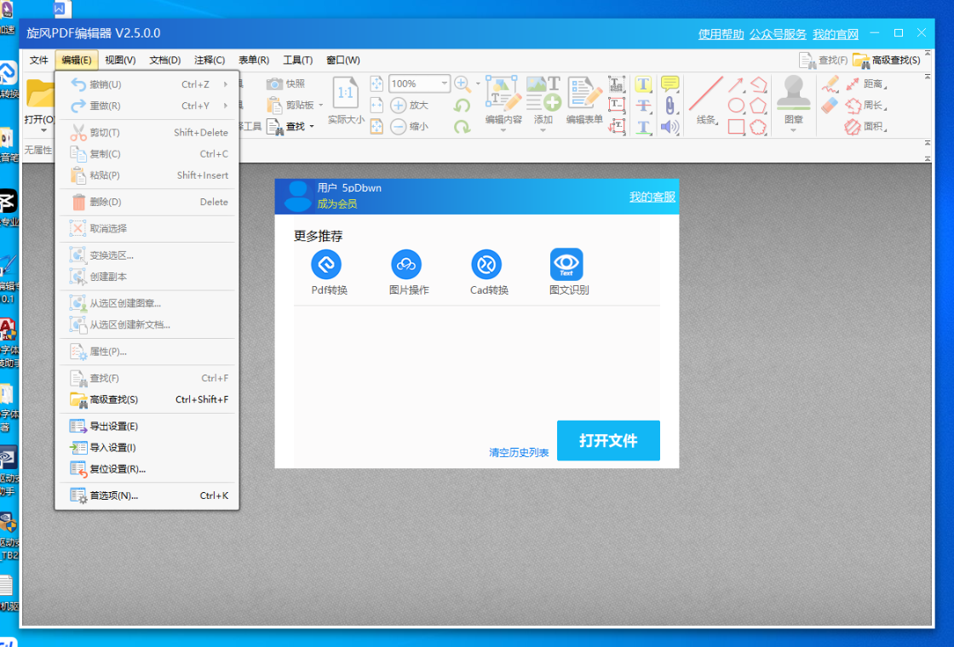This screenshot has height=647, width=954.
Task: Select the rectangle shape tool
Action: (736, 127)
